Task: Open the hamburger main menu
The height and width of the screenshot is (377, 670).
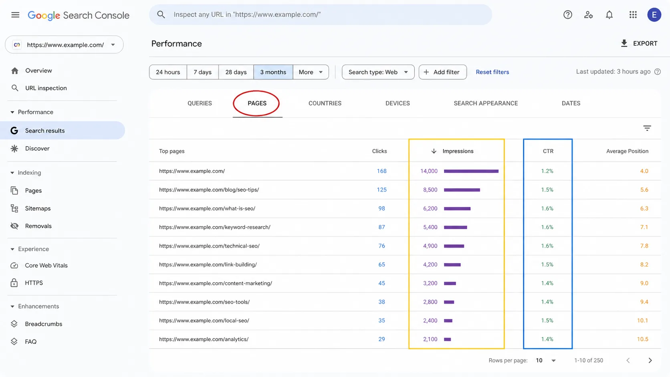Action: (15, 15)
